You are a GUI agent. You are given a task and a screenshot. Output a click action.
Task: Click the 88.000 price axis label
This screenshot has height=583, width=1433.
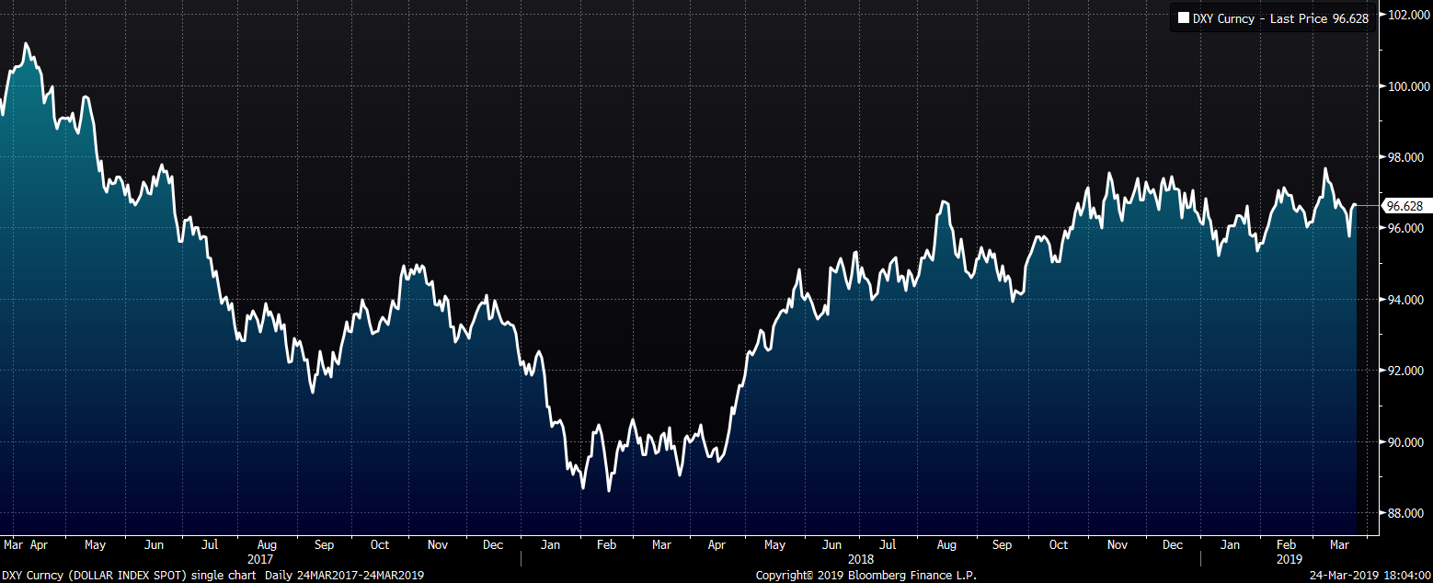(x=1405, y=513)
